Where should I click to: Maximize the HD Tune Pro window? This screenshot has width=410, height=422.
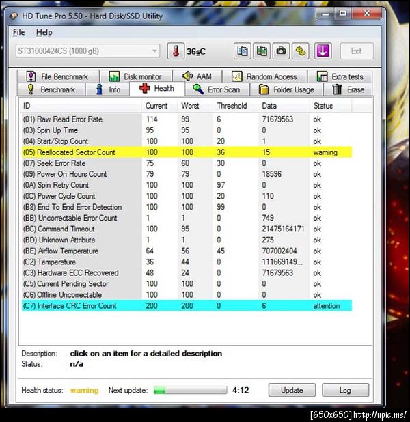pyautogui.click(x=342, y=14)
